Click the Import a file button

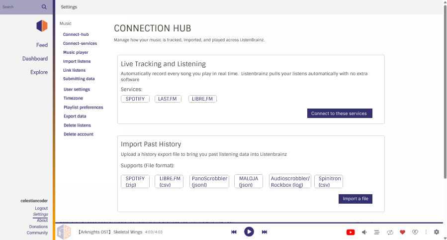tap(356, 199)
